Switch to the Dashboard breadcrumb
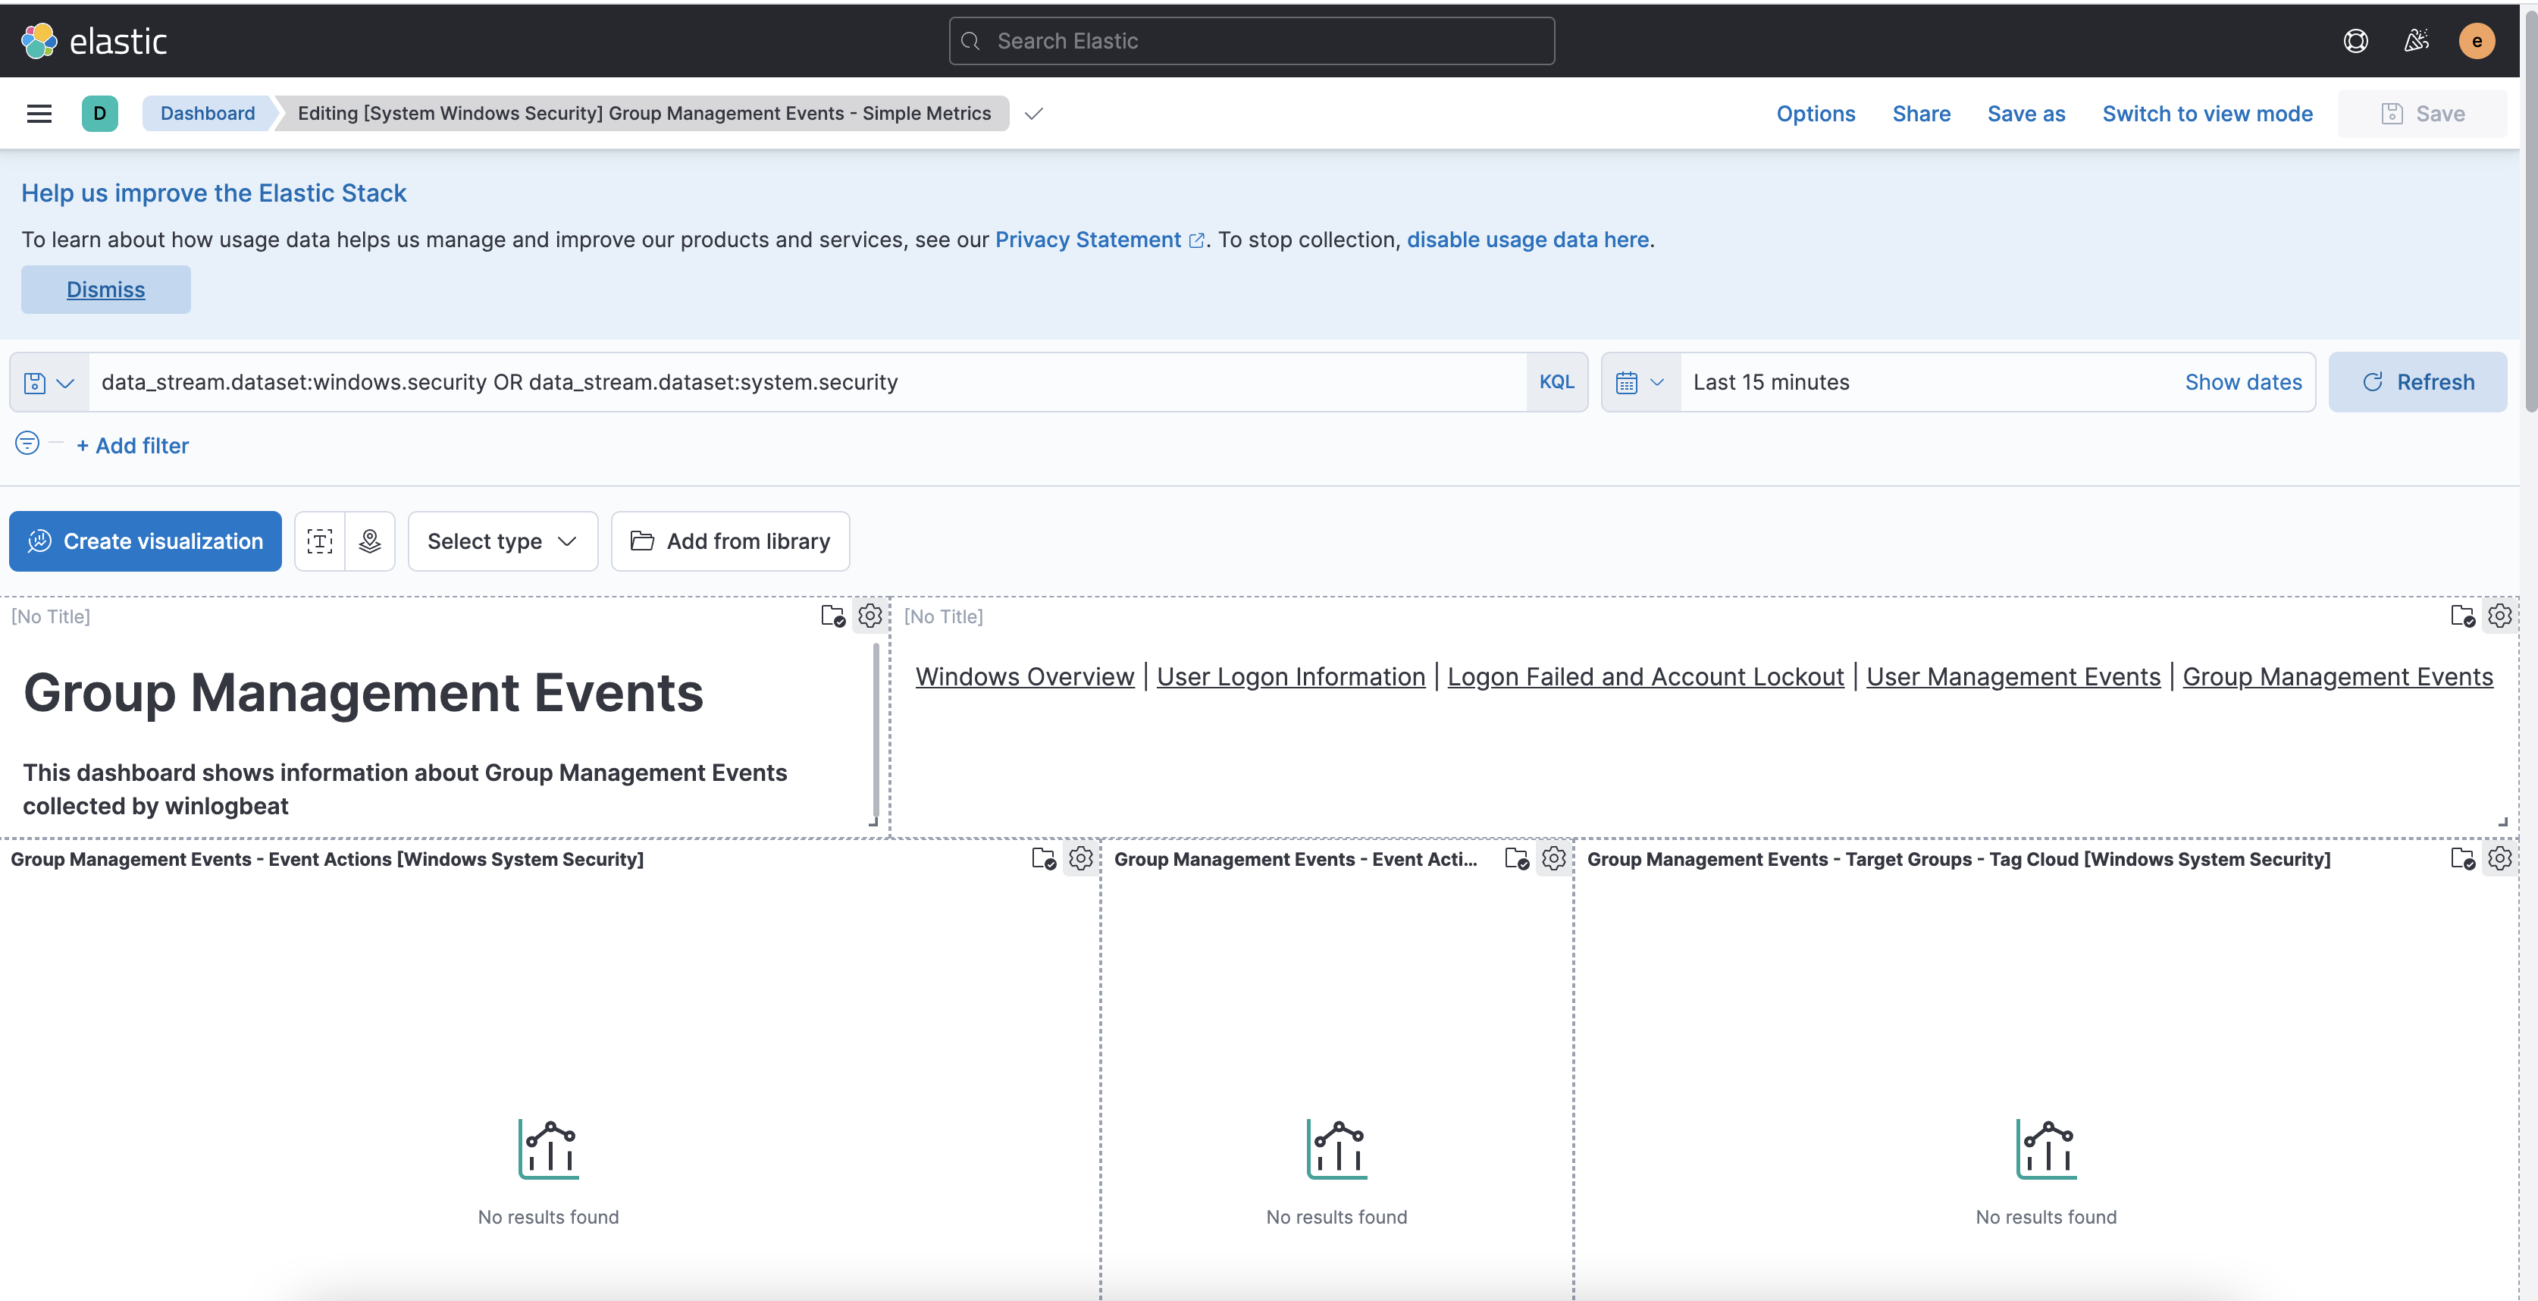Image resolution: width=2538 pixels, height=1301 pixels. (207, 114)
